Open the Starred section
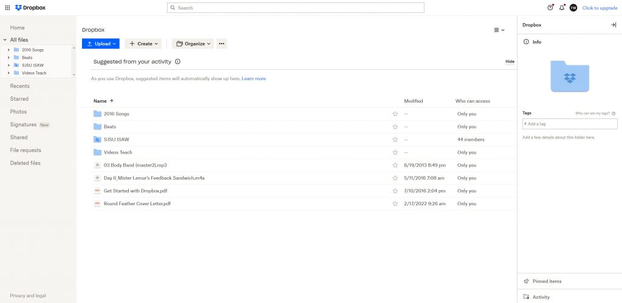This screenshot has height=303, width=622. (19, 99)
